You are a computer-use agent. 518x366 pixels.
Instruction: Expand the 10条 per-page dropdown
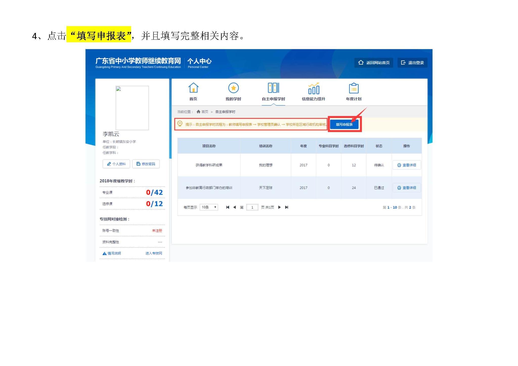click(209, 207)
